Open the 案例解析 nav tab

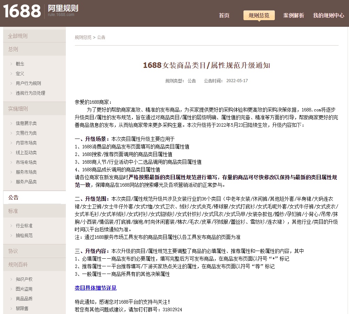tap(293, 15)
